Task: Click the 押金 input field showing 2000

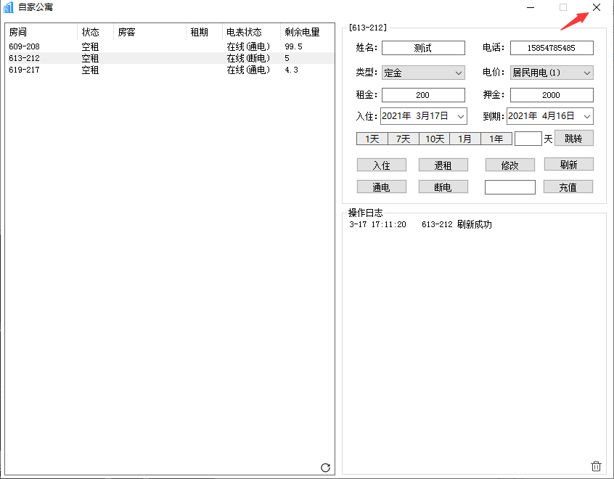Action: (x=552, y=95)
